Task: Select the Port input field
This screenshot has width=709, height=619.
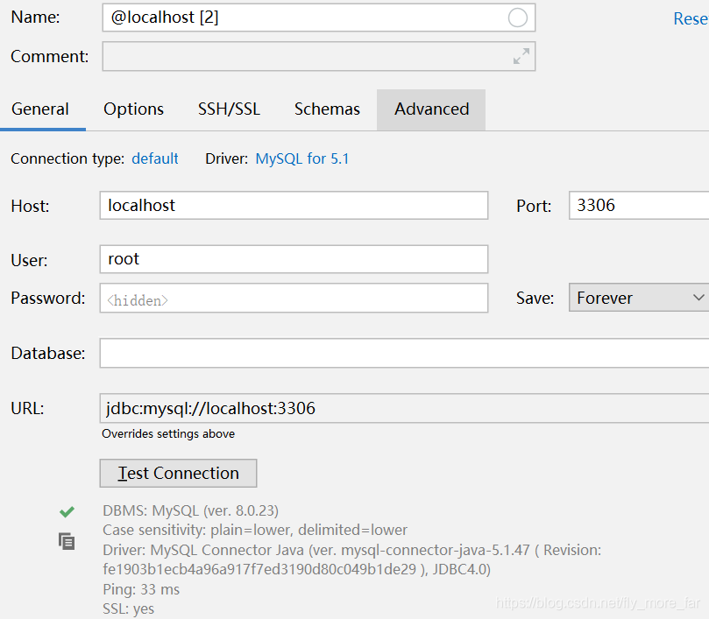Action: click(x=638, y=206)
